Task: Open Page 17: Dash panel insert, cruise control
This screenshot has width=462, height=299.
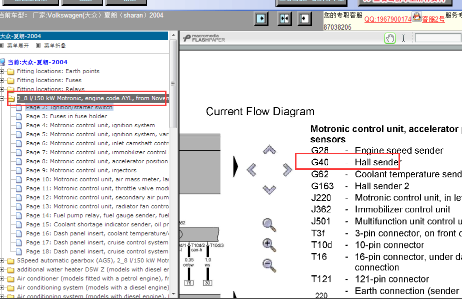Action: (x=97, y=242)
